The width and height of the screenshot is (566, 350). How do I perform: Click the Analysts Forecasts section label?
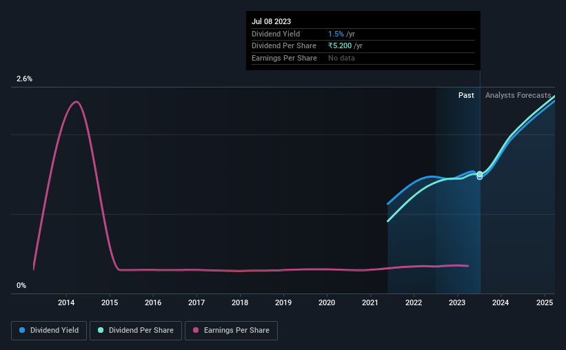click(x=518, y=95)
